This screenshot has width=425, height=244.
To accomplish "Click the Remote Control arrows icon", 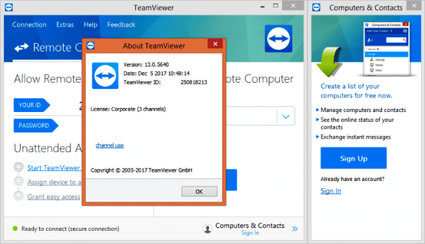I will point(21,47).
